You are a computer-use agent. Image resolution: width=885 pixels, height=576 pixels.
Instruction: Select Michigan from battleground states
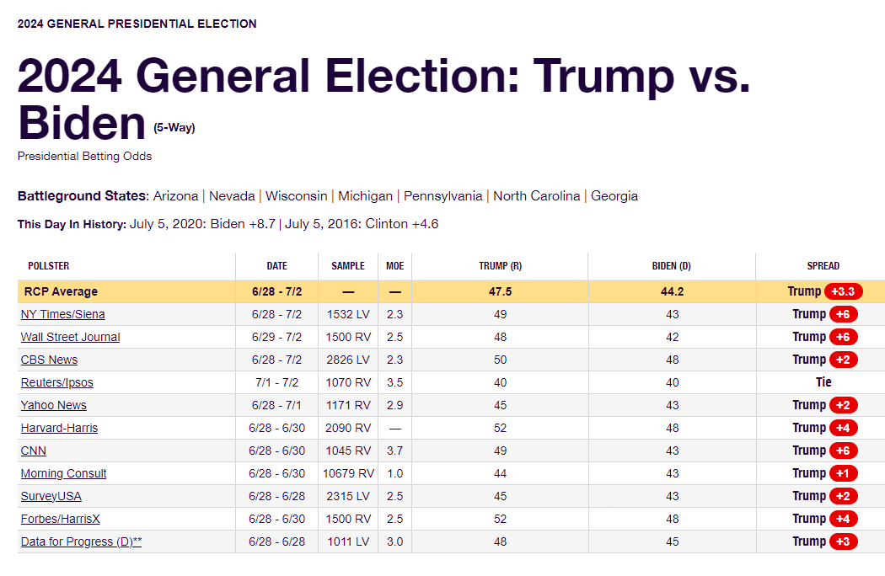pyautogui.click(x=365, y=196)
